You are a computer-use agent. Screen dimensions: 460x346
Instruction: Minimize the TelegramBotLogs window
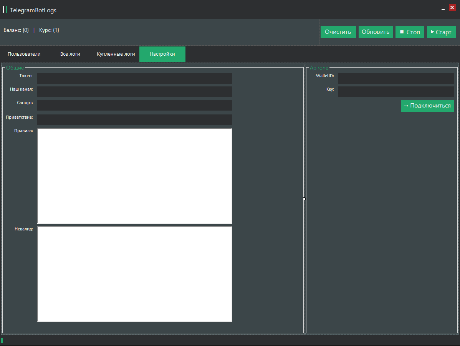tap(443, 8)
